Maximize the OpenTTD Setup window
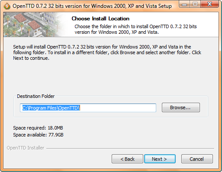The image size is (222, 172). 195,4
